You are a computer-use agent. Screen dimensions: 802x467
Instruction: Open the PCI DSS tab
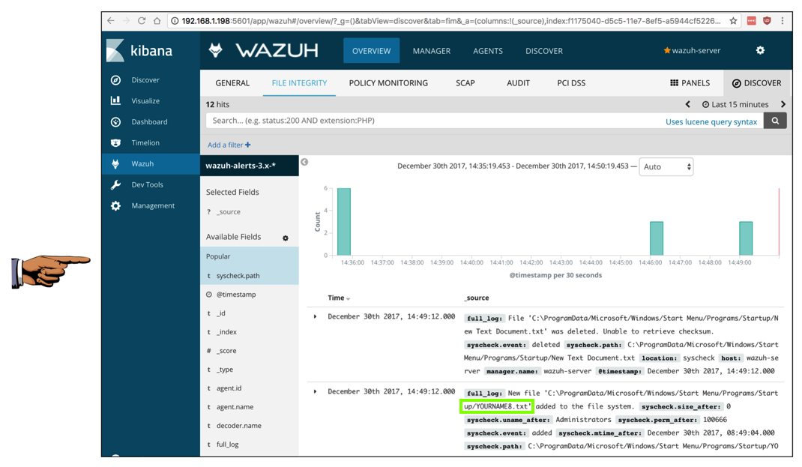[x=571, y=83]
